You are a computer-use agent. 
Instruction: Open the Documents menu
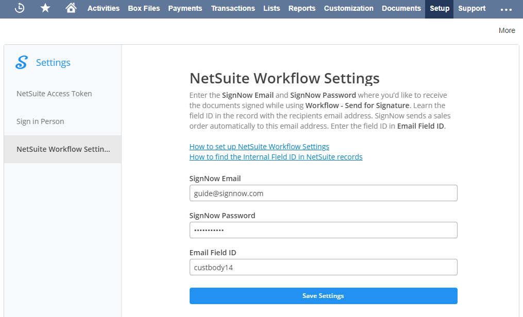pos(401,8)
